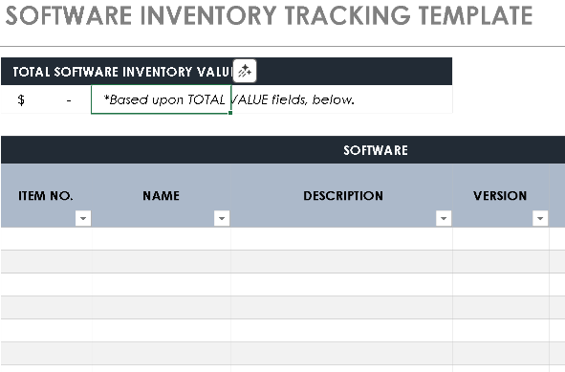Viewport: 565px width, 372px height.
Task: Open the NAME column filter dropdown
Action: (222, 218)
